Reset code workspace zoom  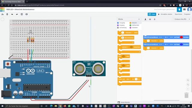[x=188, y=89]
